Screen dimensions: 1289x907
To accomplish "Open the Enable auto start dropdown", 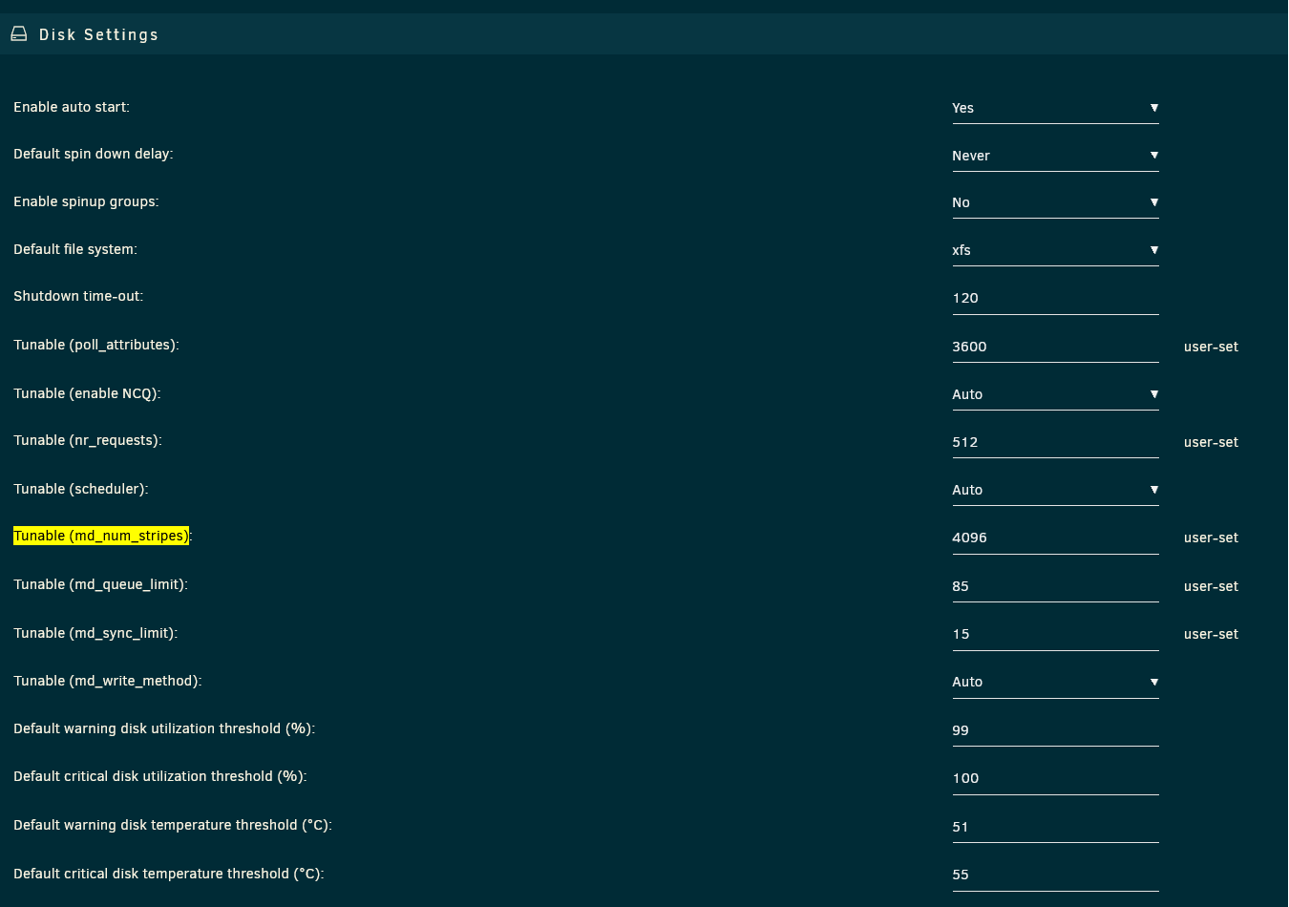I will pyautogui.click(x=1054, y=108).
